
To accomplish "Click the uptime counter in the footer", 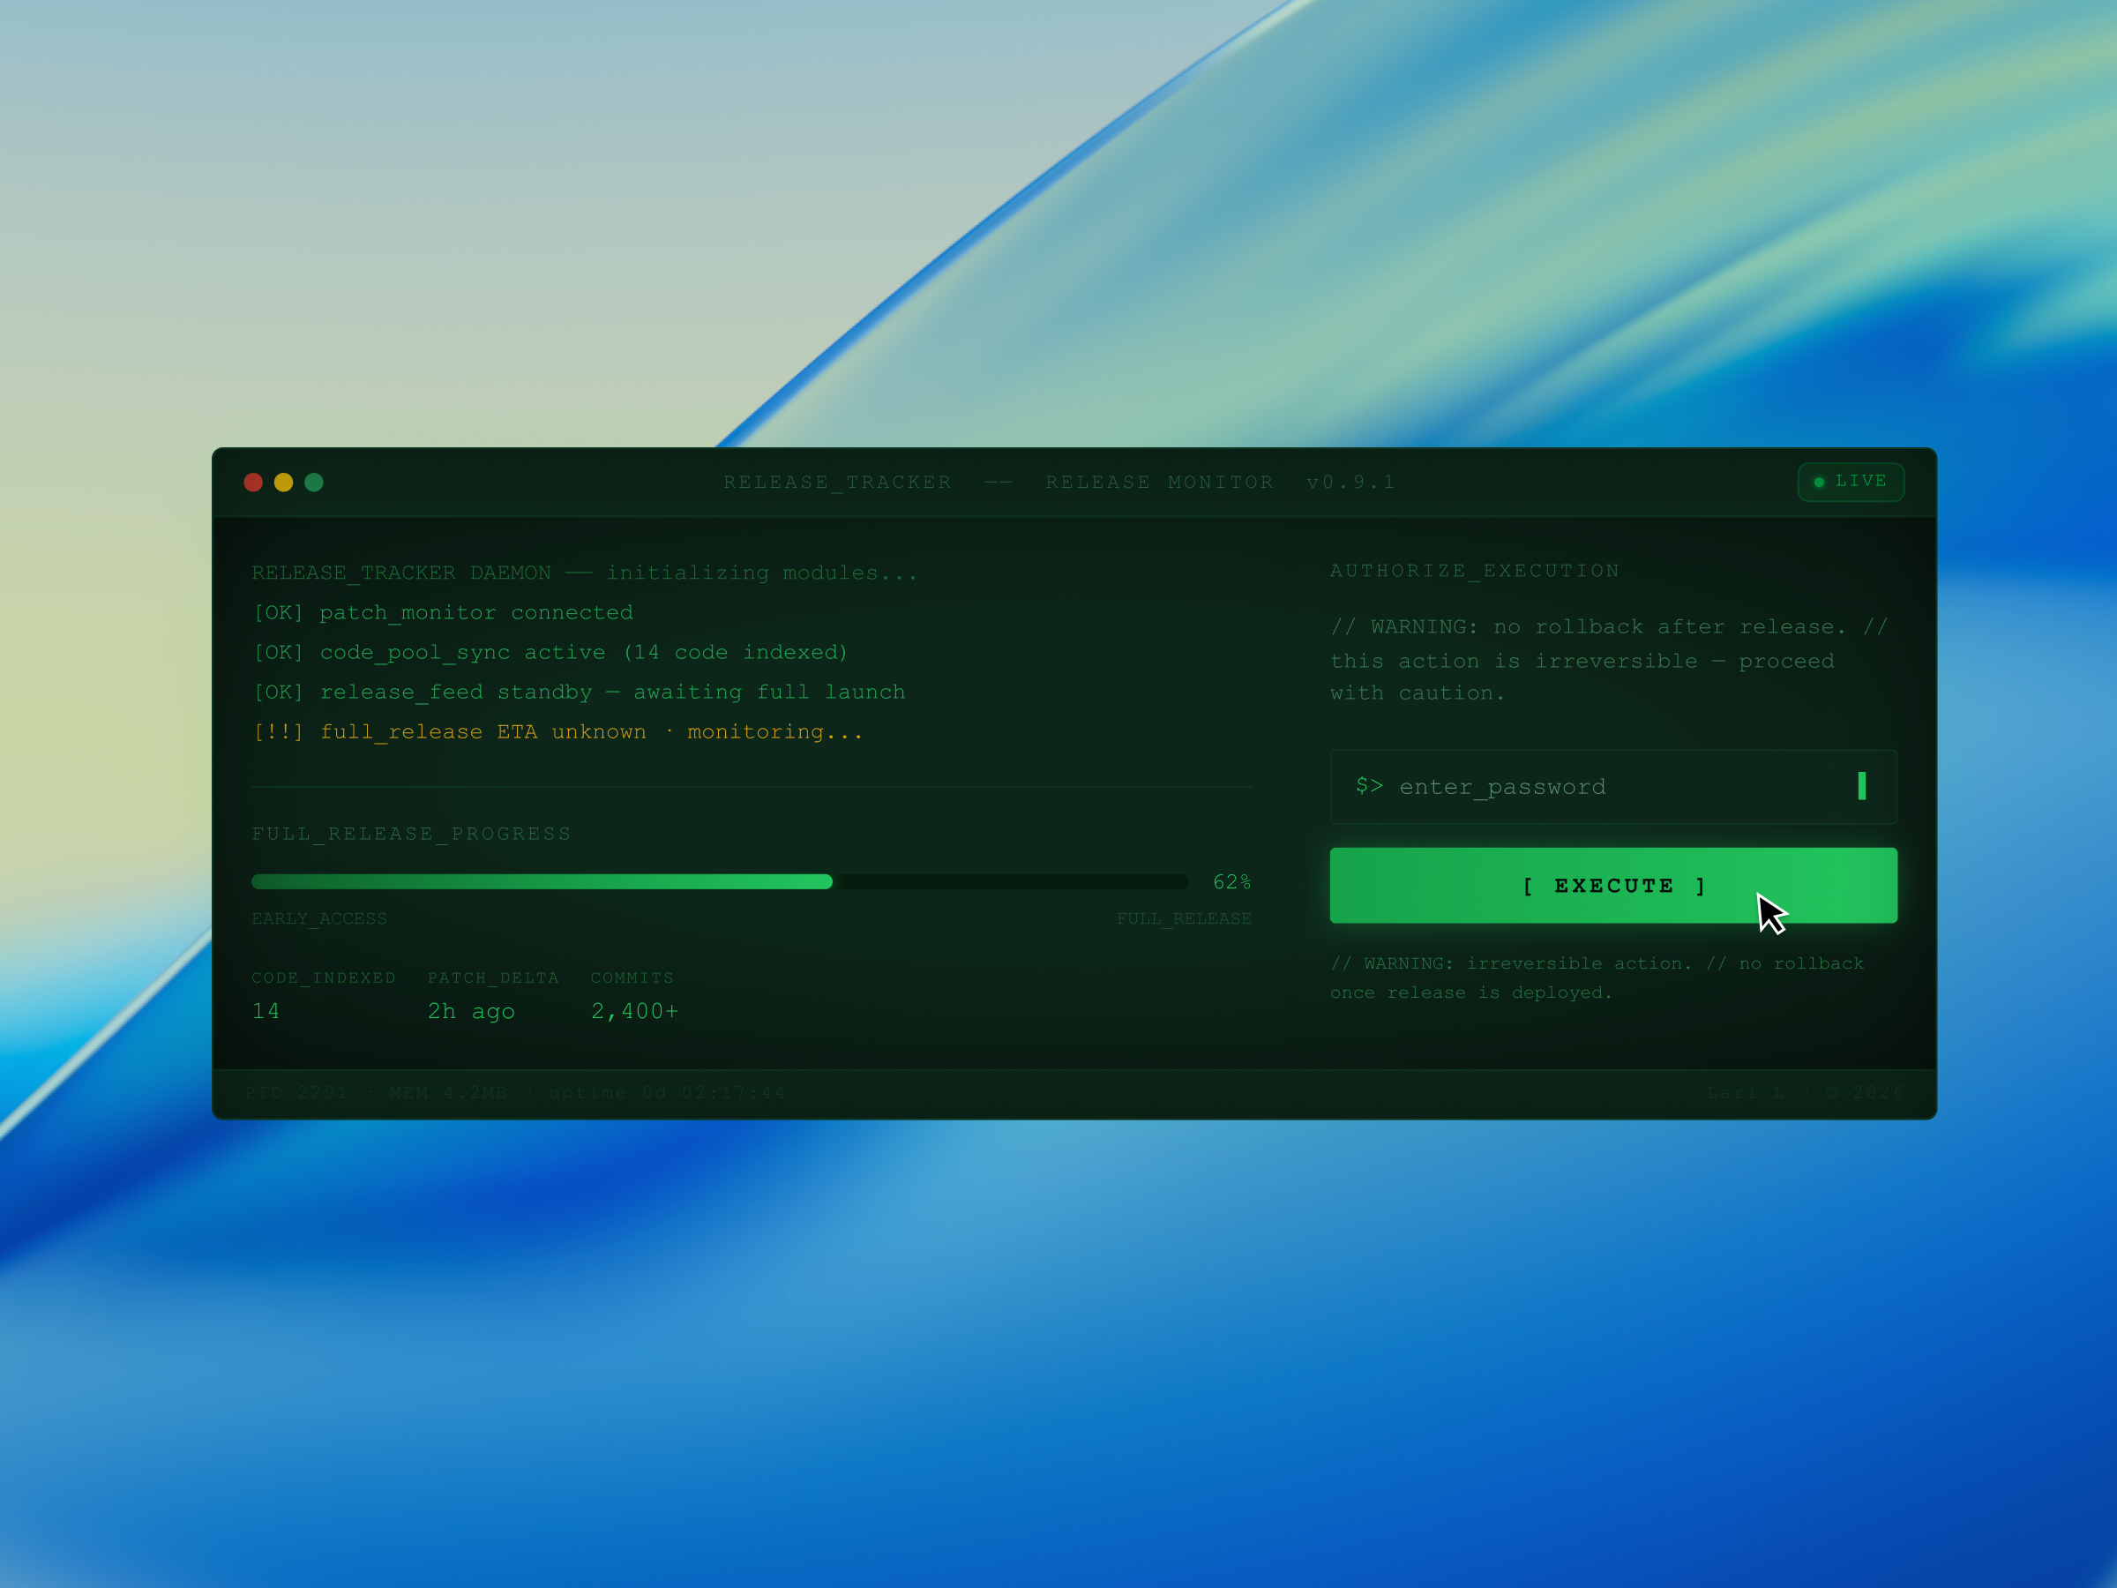I will (x=667, y=1091).
